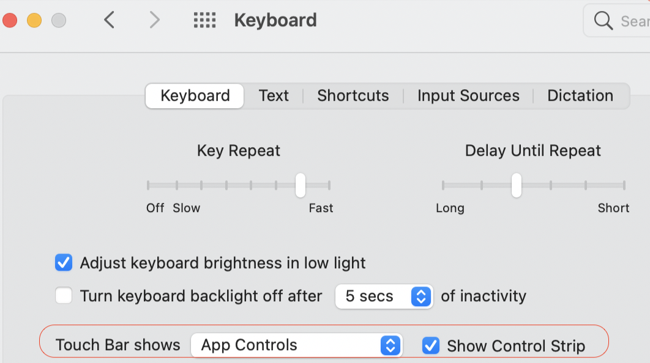Uncheck Show Control Strip checkbox
Viewport: 650px width, 363px height.
[431, 346]
